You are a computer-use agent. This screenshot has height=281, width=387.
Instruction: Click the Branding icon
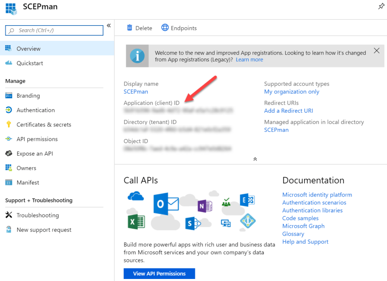click(9, 96)
